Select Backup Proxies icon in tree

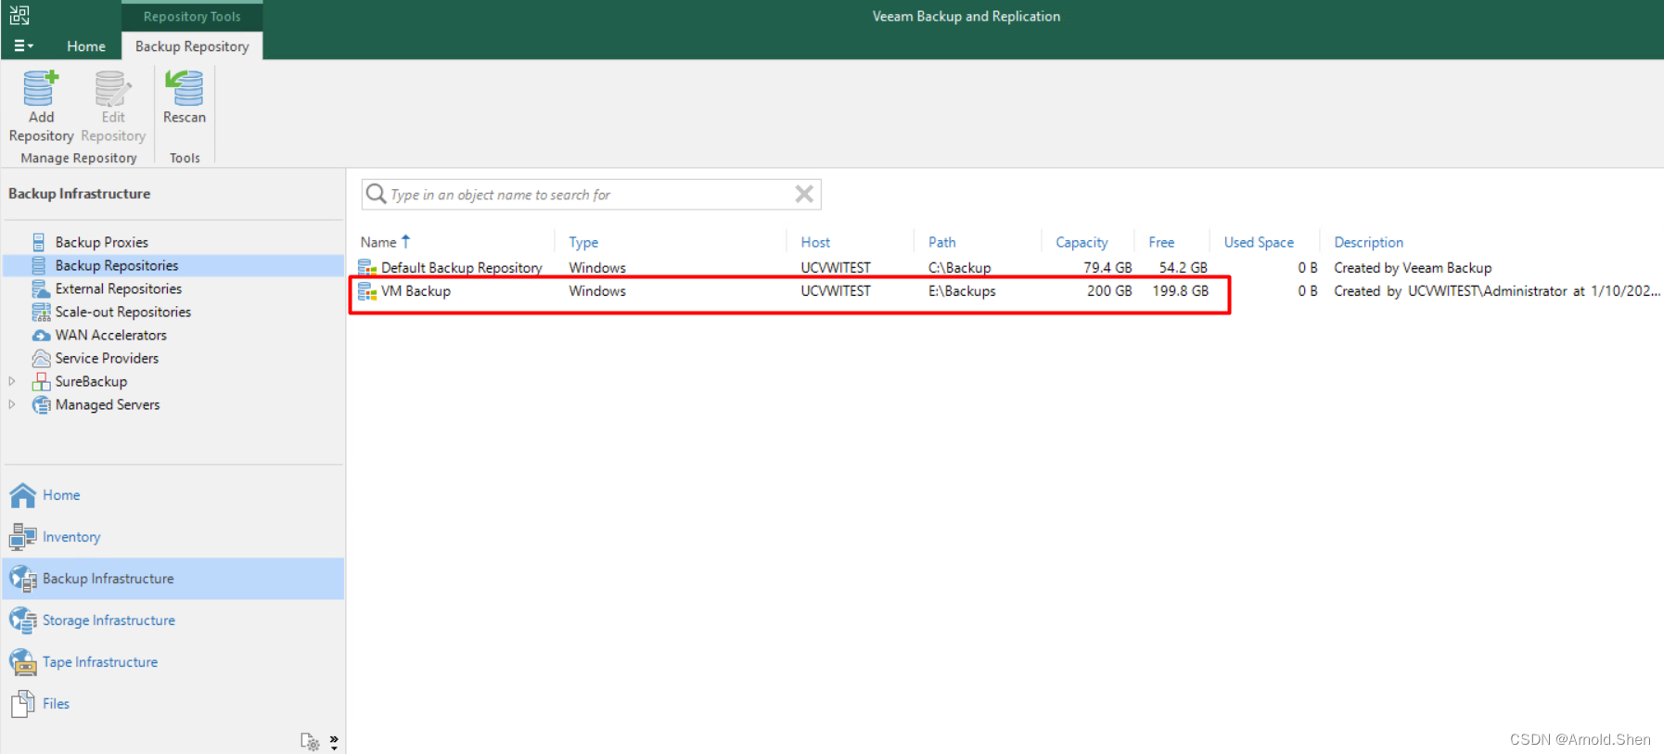[39, 242]
